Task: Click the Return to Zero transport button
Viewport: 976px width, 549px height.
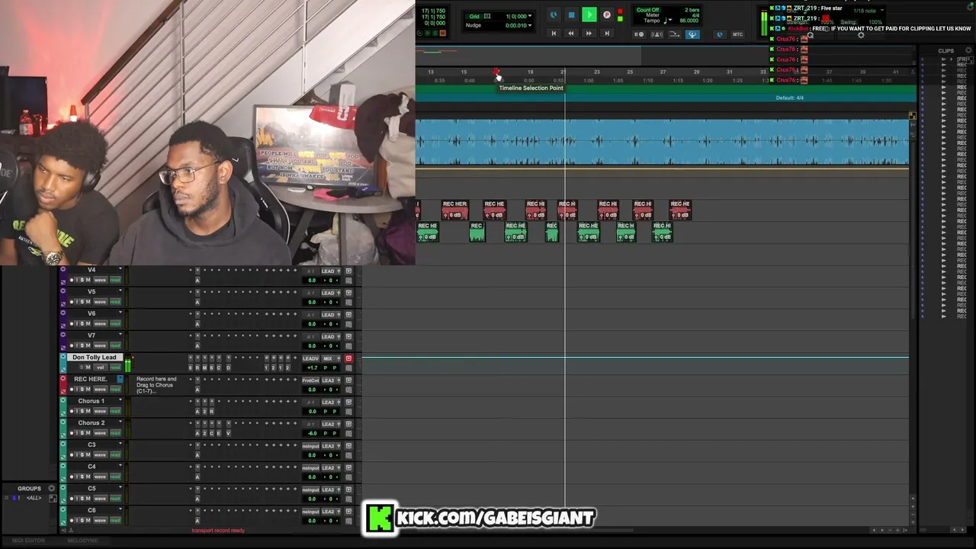Action: 554,34
